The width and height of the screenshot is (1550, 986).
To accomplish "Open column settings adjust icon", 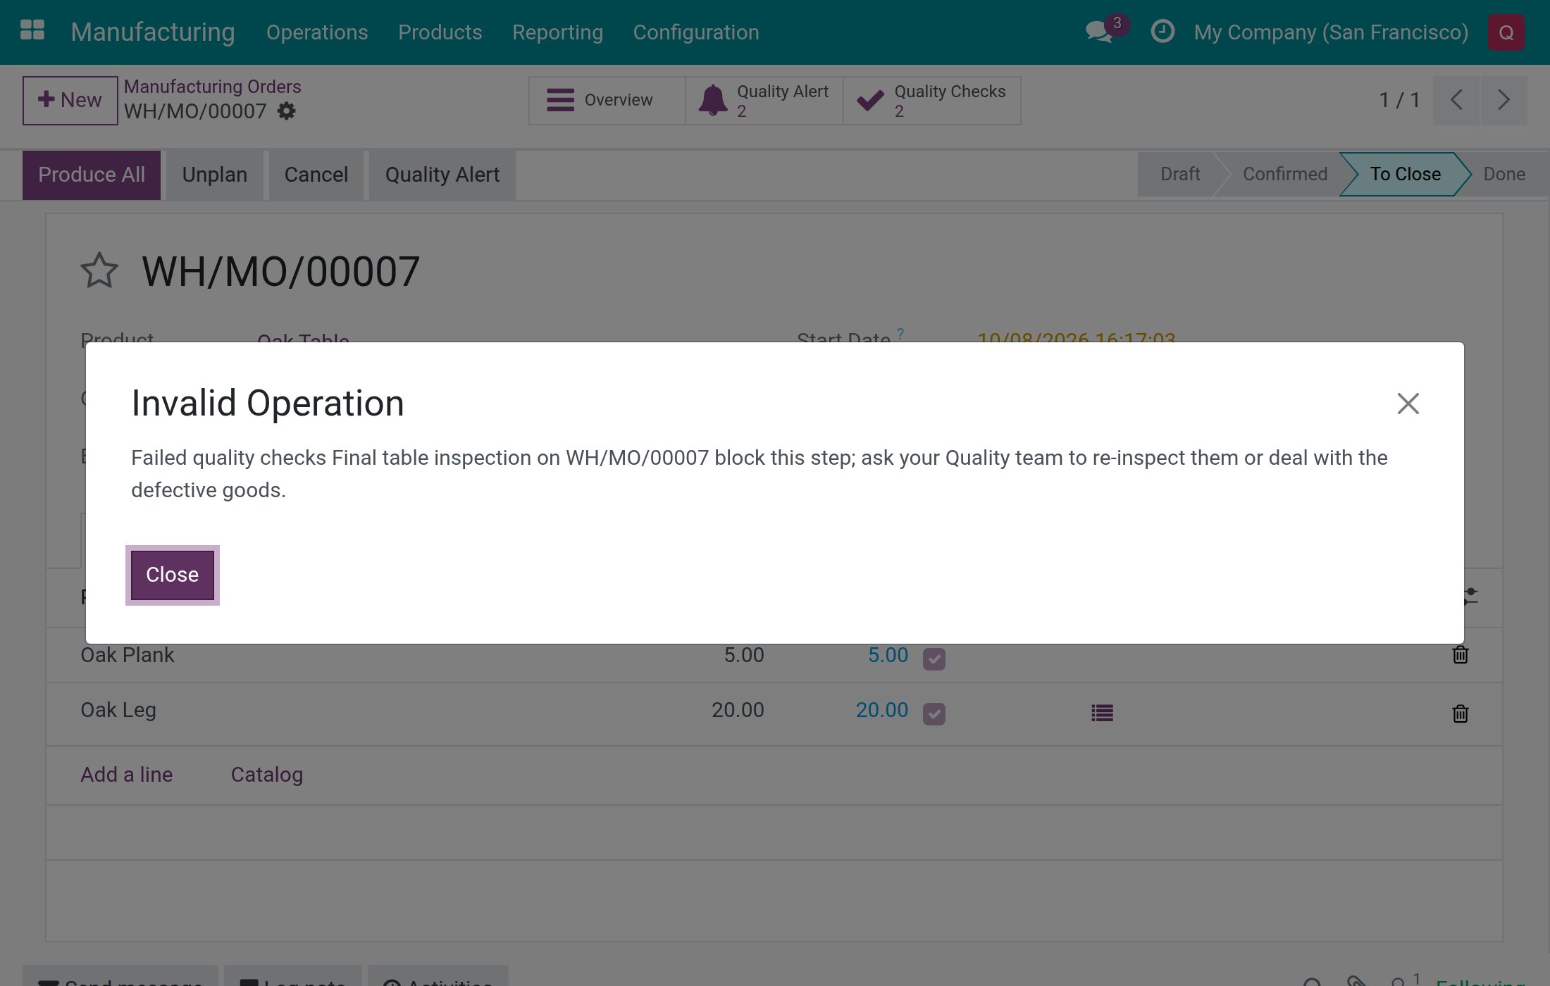I will click(1470, 597).
